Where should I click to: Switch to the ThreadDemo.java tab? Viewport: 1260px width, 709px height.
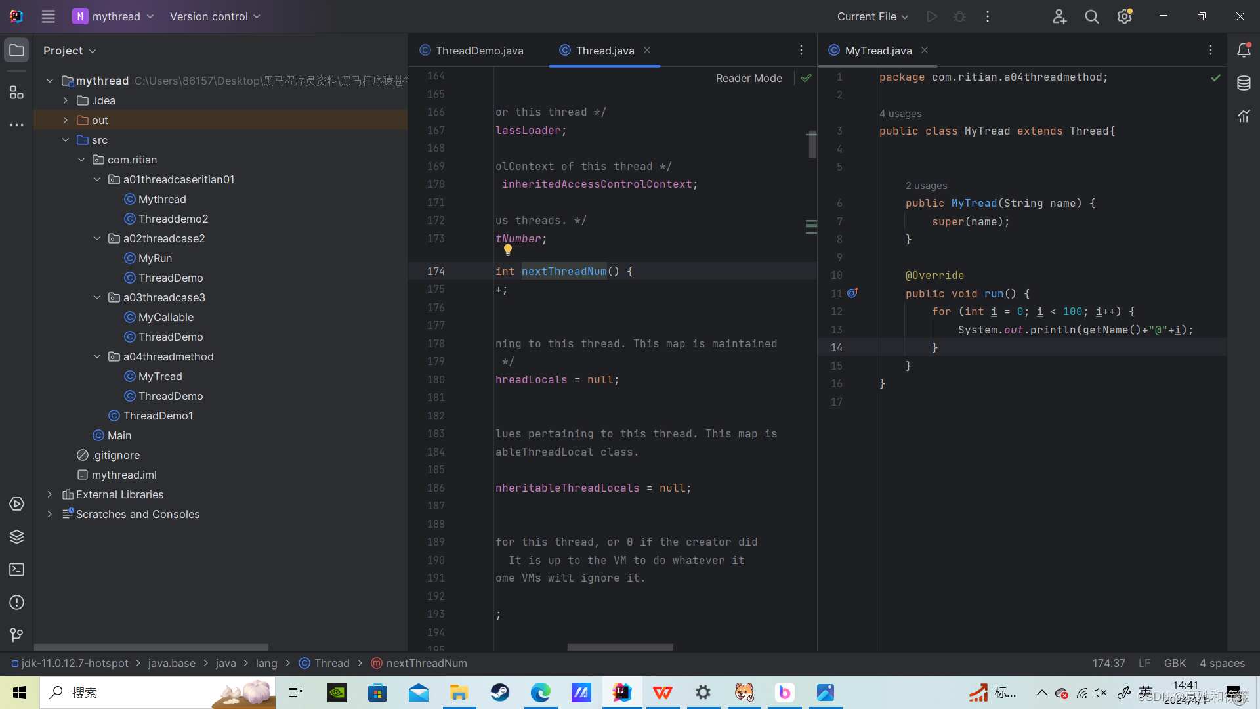pyautogui.click(x=479, y=51)
